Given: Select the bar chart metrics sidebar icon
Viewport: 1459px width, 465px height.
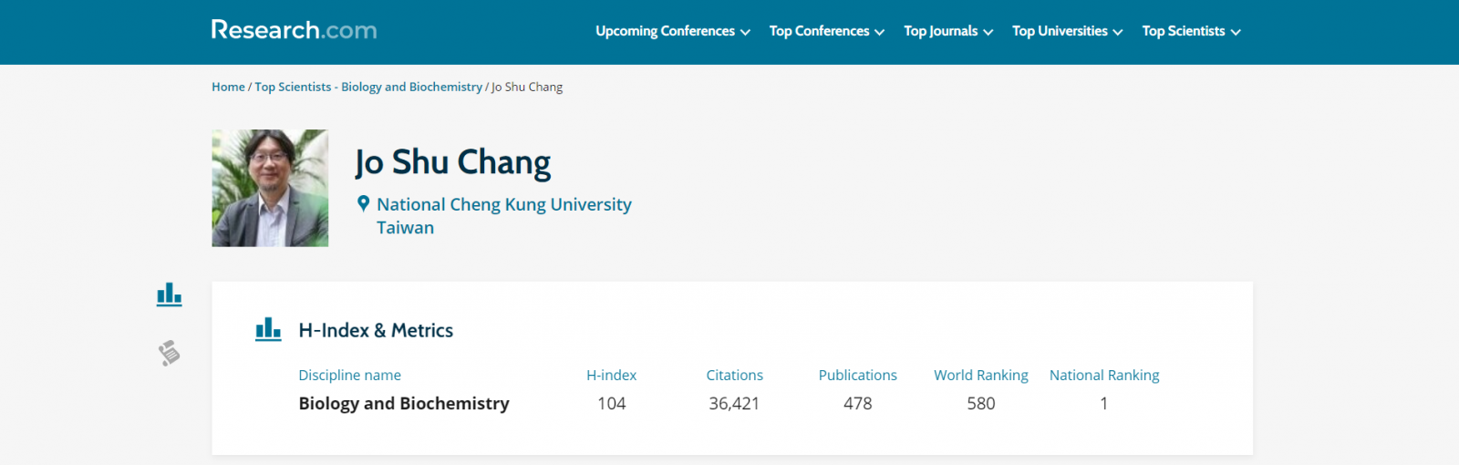Looking at the screenshot, I should tap(169, 294).
